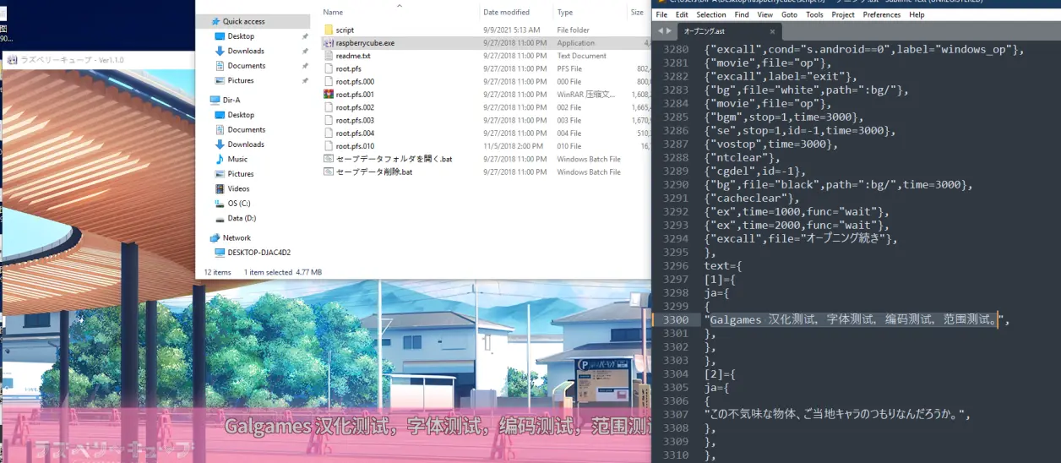Click previous tab arrow in Sublime Text

coord(661,31)
